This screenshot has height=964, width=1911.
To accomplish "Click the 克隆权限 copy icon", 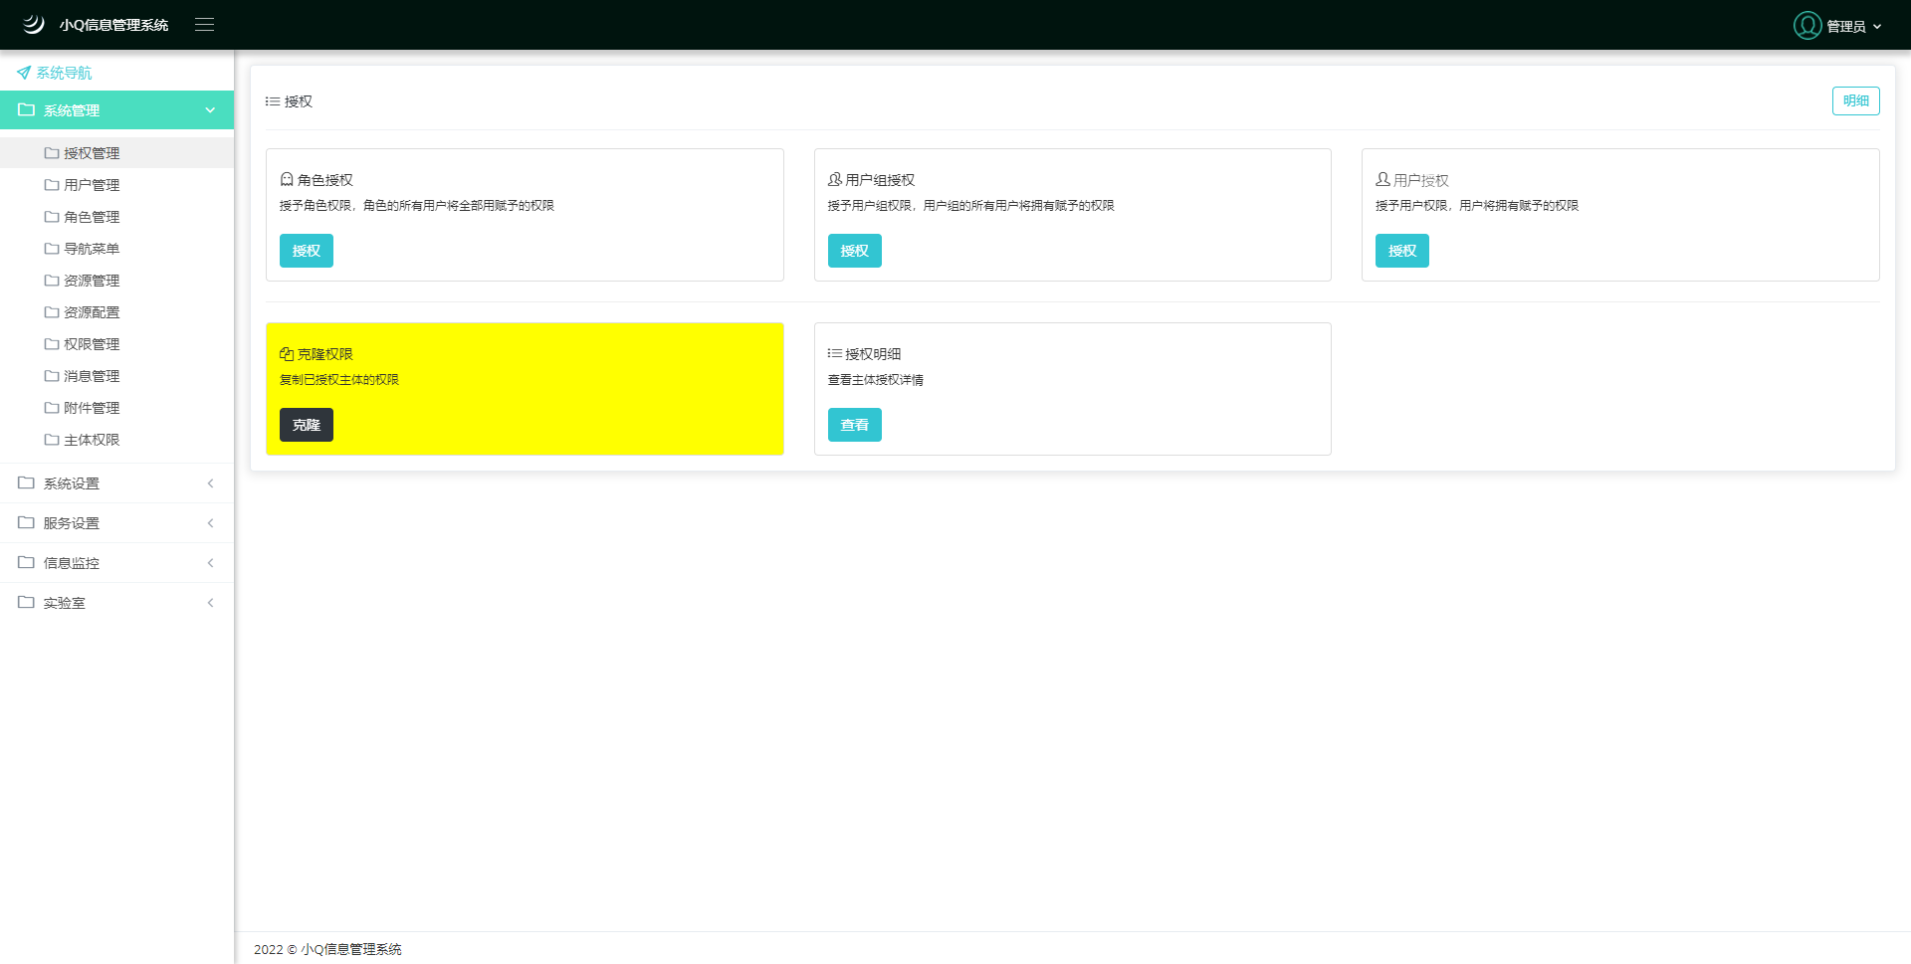I will pyautogui.click(x=287, y=354).
